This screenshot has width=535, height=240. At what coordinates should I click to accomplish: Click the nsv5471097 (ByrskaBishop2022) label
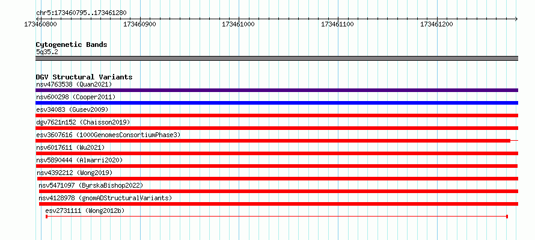90,185
